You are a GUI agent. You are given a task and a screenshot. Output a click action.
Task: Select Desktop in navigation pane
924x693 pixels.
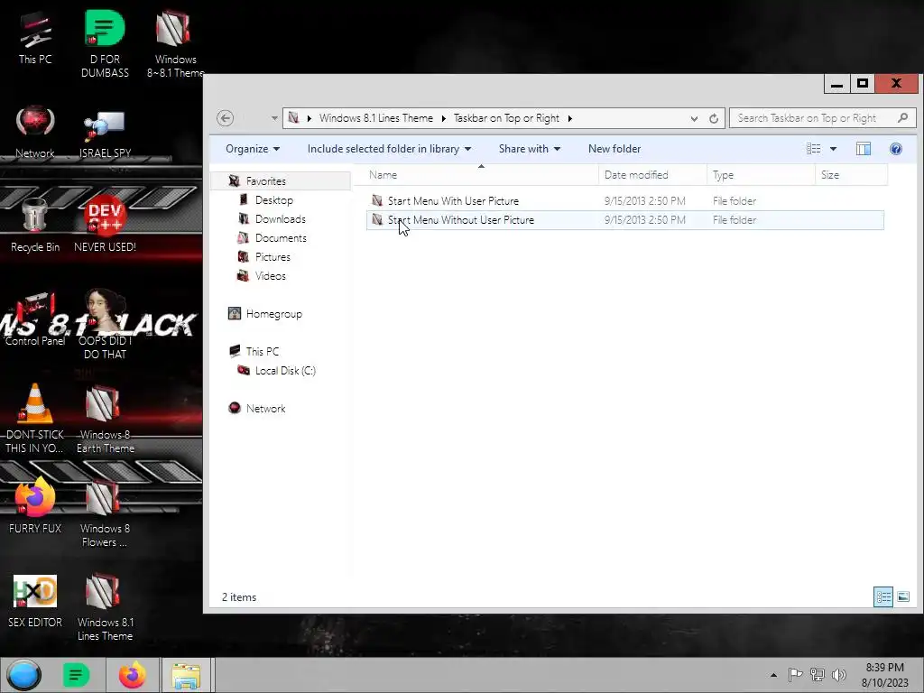pos(274,200)
